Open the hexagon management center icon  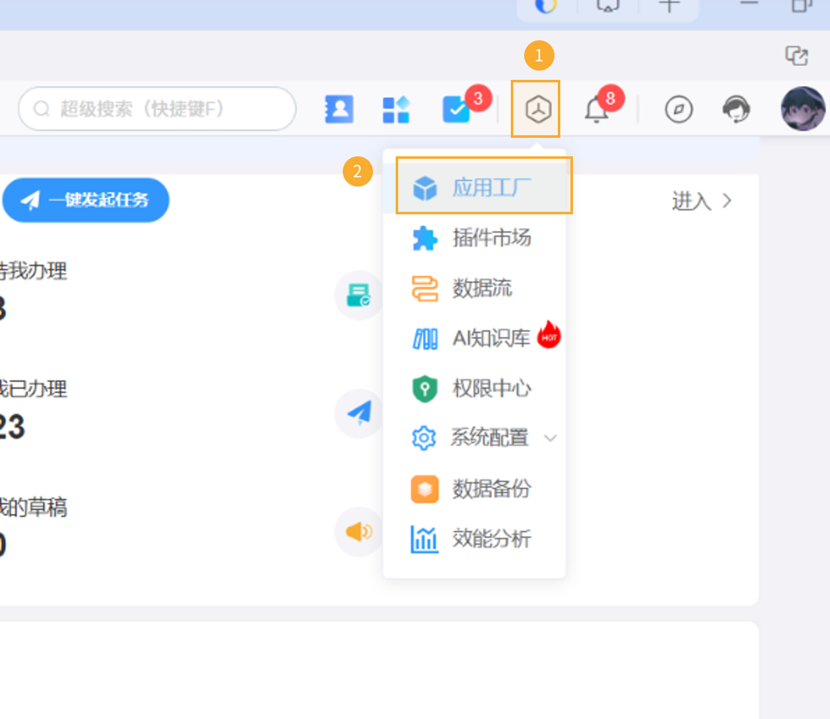538,109
